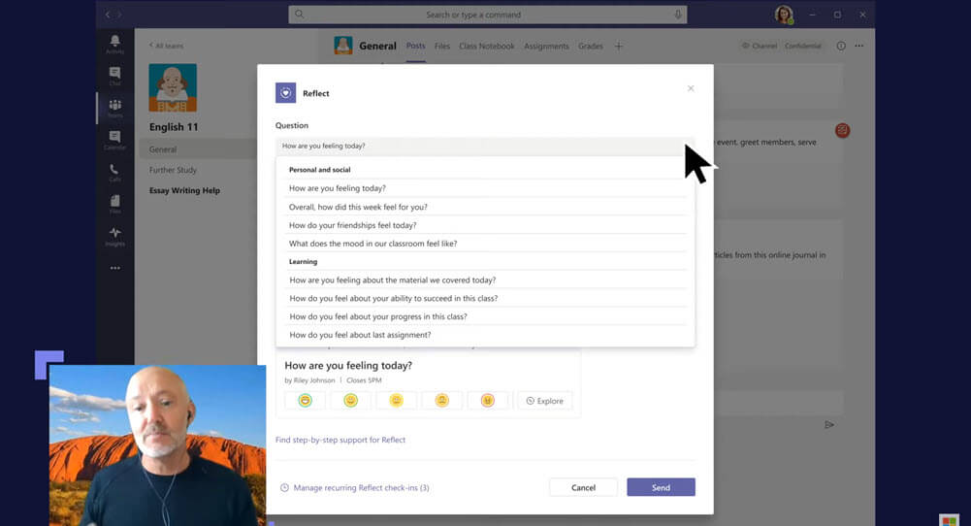This screenshot has height=526, width=971.
Task: Switch to the Files tab
Action: (442, 46)
